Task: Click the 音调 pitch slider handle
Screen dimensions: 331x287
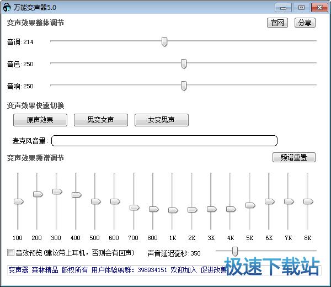Action: coord(164,41)
